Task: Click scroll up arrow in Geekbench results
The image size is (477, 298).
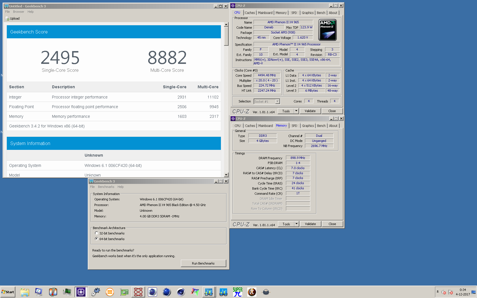Action: (x=226, y=24)
